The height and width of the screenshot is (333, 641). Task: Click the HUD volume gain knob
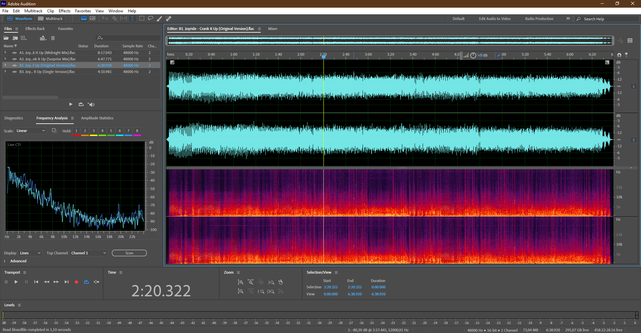(x=473, y=55)
